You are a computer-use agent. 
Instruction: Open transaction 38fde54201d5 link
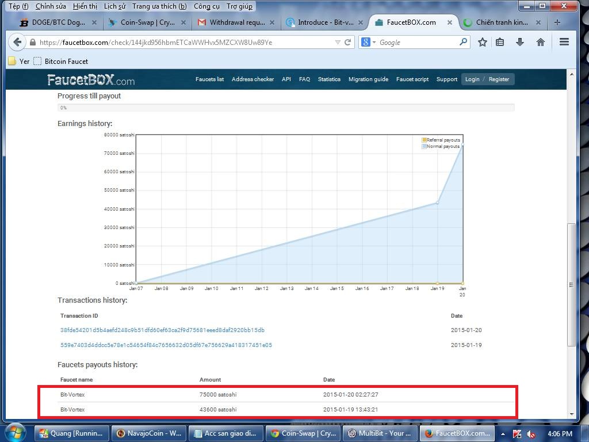(162, 330)
